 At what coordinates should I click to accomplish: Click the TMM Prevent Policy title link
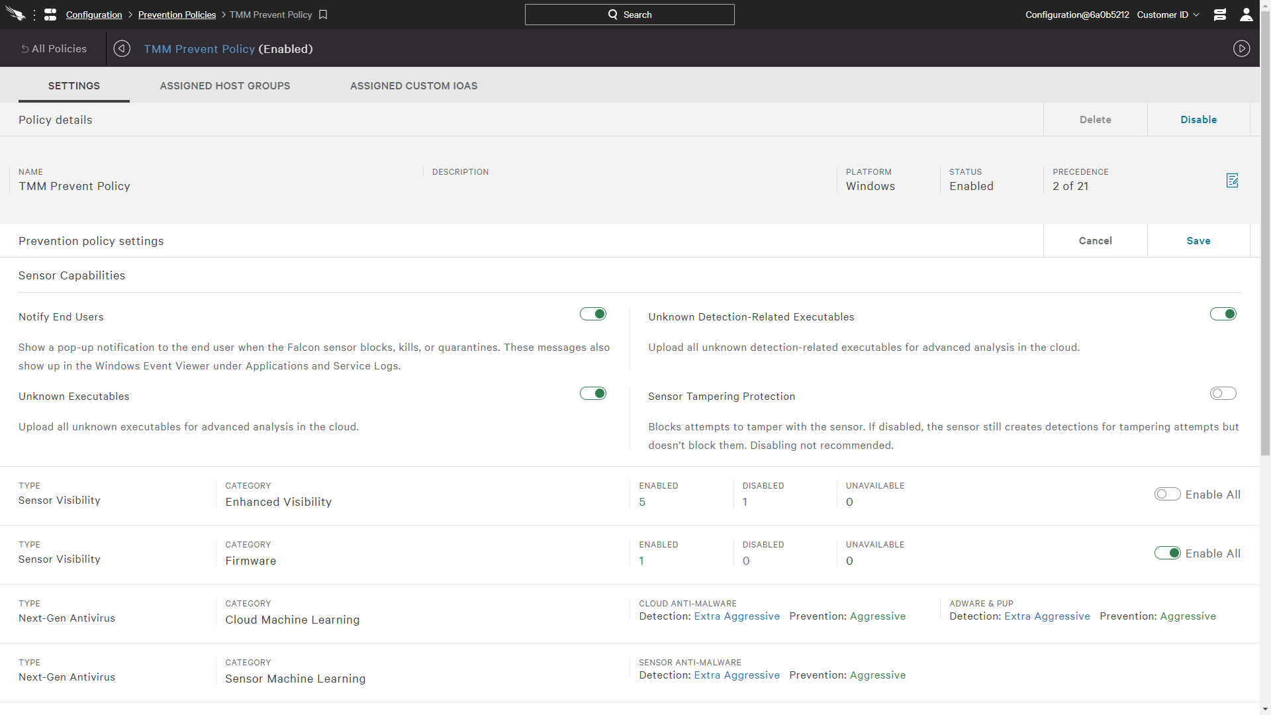pyautogui.click(x=199, y=49)
